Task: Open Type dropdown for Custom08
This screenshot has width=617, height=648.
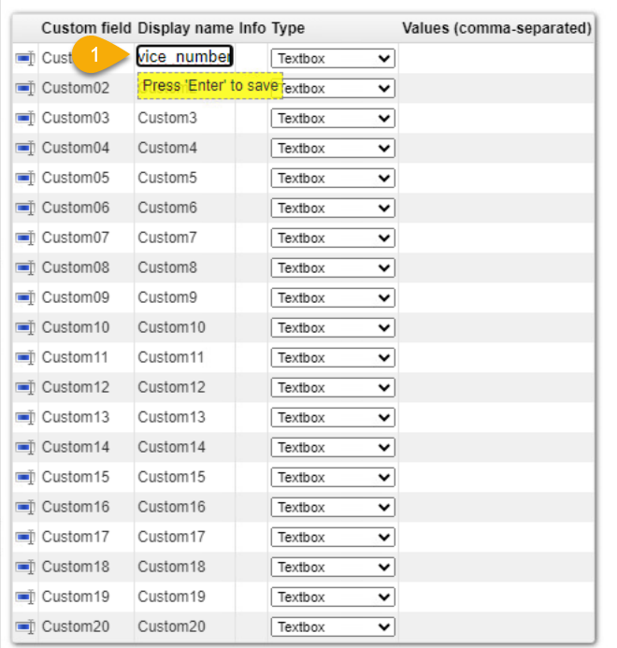Action: [x=333, y=267]
